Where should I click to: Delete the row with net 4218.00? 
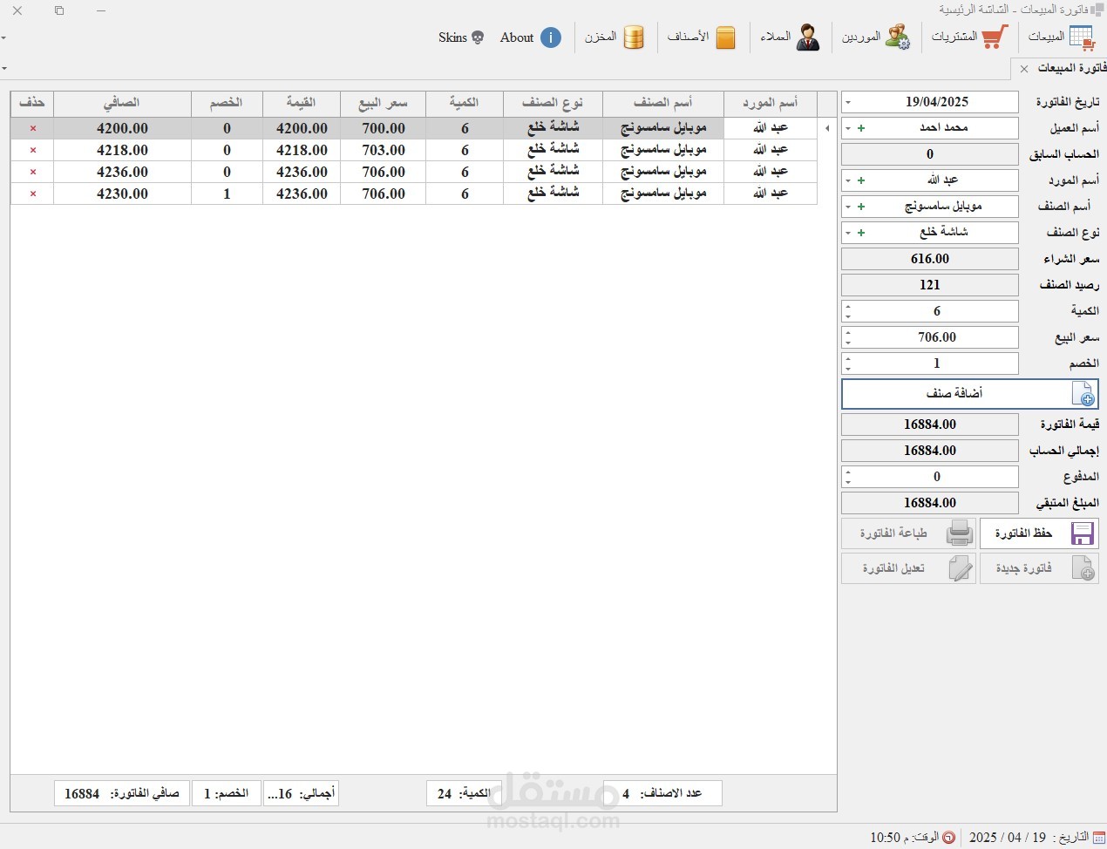pos(33,150)
